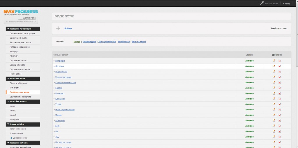This screenshot has height=148, width=298.
Task: Open the 'Асансьор' list link
Action: 60,120
